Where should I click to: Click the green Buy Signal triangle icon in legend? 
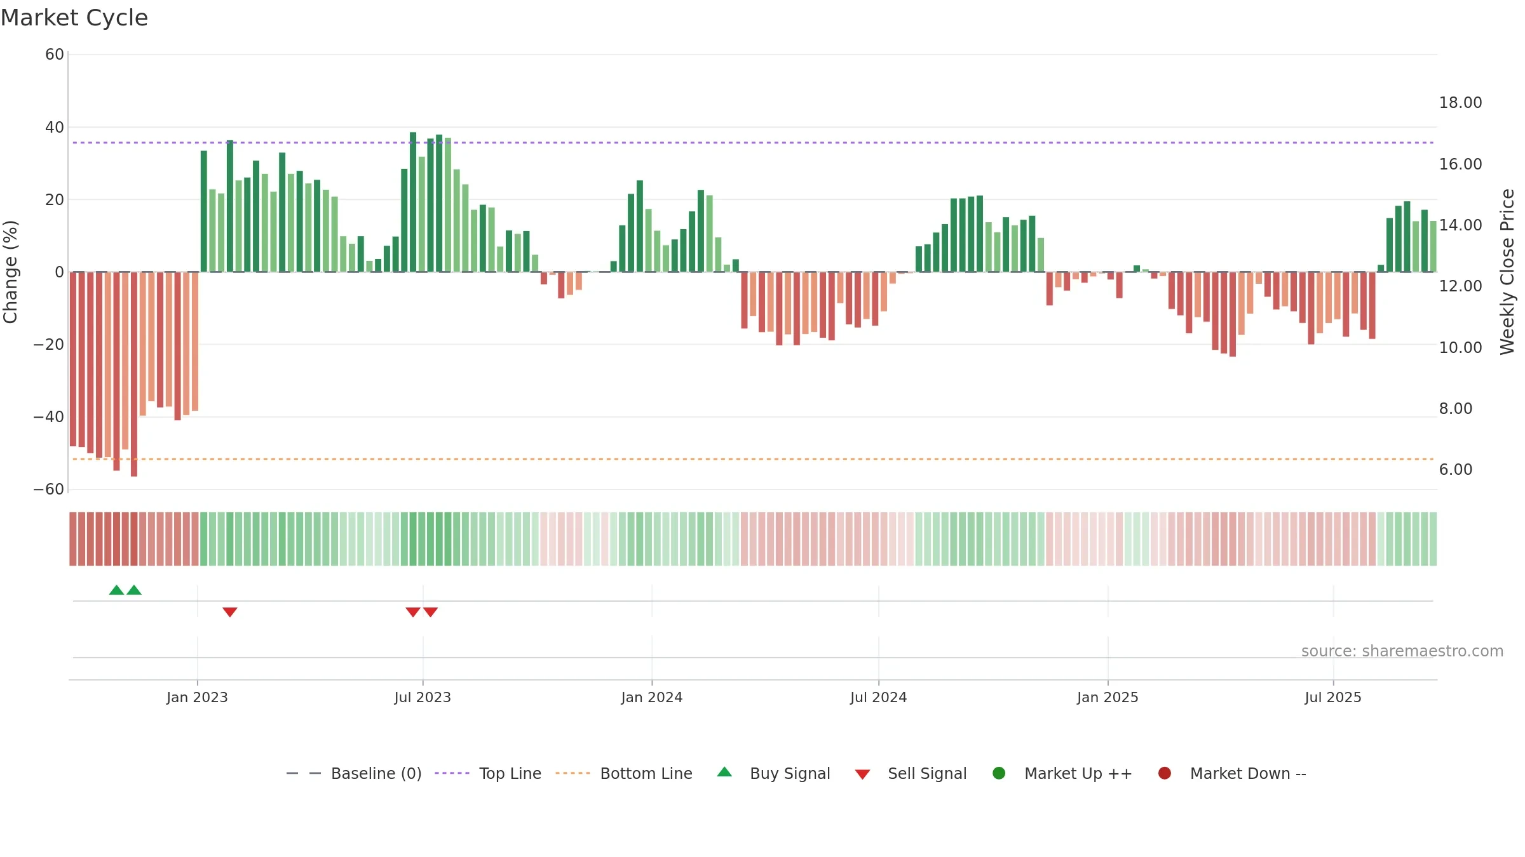click(x=724, y=772)
